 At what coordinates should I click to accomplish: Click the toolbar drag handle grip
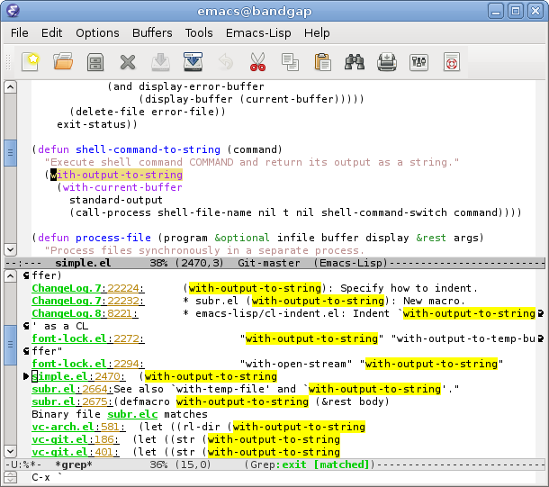[8, 62]
